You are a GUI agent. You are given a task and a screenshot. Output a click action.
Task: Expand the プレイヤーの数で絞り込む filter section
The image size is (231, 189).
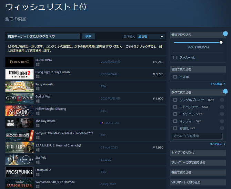tap(198, 162)
